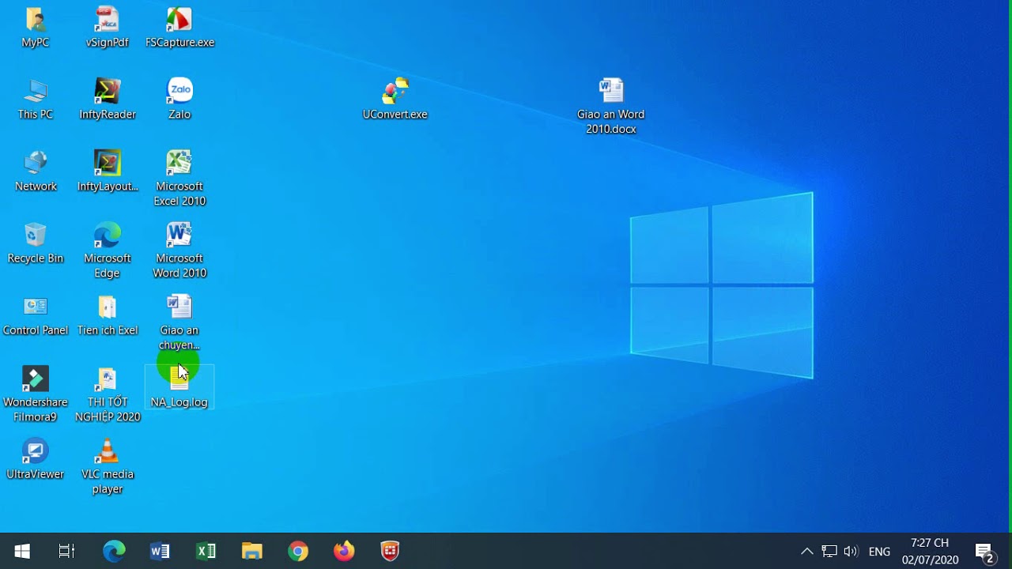Select the FSCapture.exe desktop icon
The height and width of the screenshot is (569, 1012).
pyautogui.click(x=179, y=28)
